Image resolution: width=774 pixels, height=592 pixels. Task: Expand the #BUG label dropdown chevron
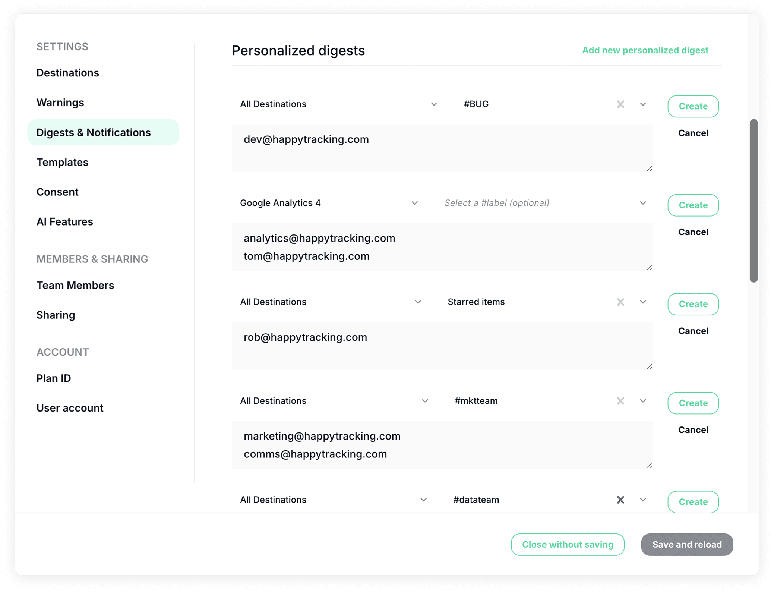point(643,104)
